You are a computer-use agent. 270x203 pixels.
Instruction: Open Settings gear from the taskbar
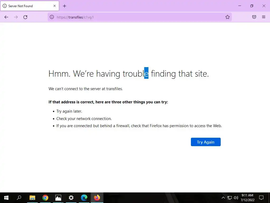pos(71,198)
